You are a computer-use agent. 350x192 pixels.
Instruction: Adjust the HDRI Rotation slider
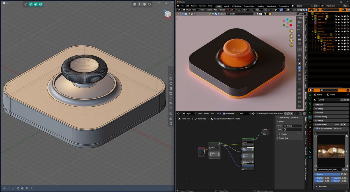[x=332, y=174]
